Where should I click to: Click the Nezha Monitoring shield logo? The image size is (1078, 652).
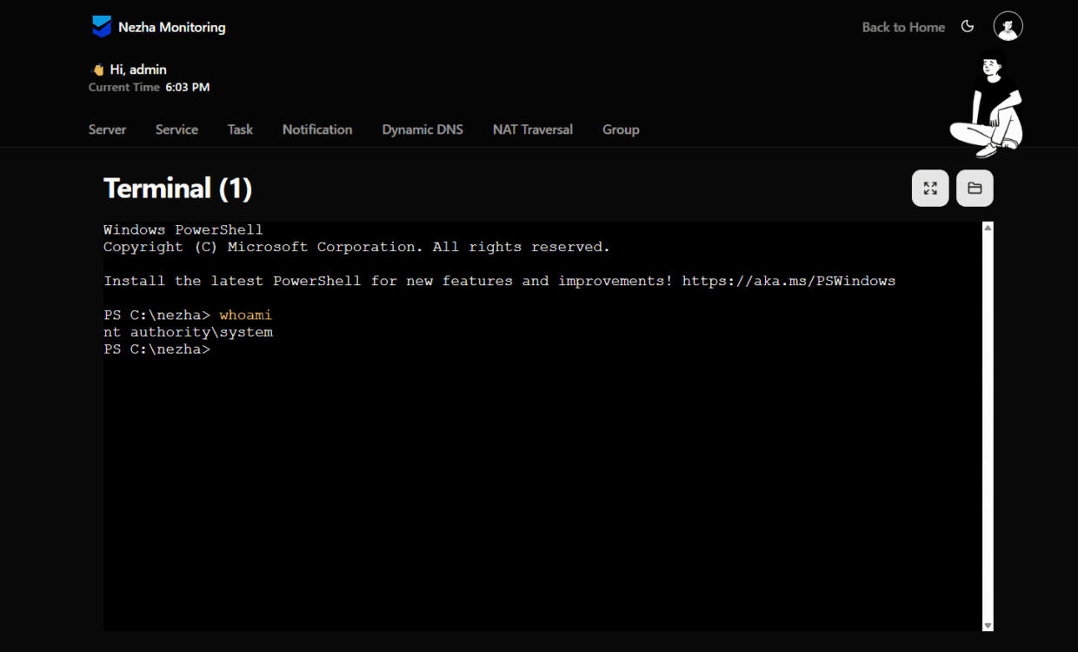(102, 26)
